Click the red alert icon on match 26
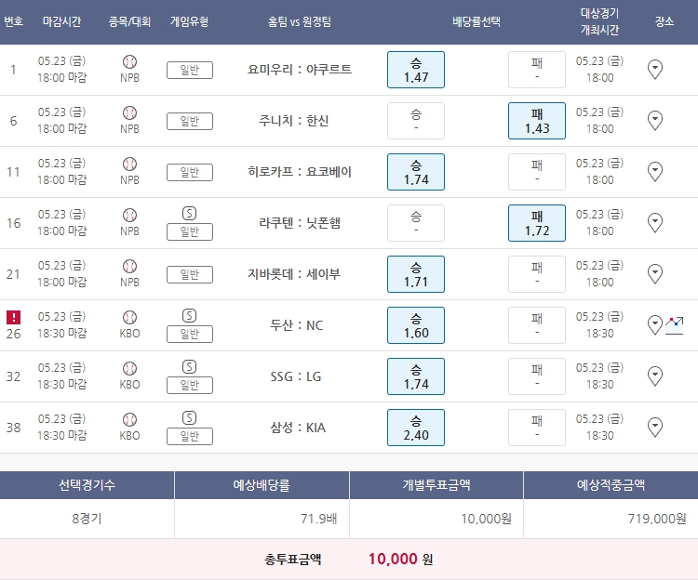 [x=13, y=317]
